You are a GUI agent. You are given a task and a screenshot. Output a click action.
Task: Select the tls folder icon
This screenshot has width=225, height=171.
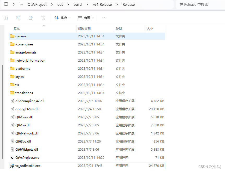[x=12, y=85]
